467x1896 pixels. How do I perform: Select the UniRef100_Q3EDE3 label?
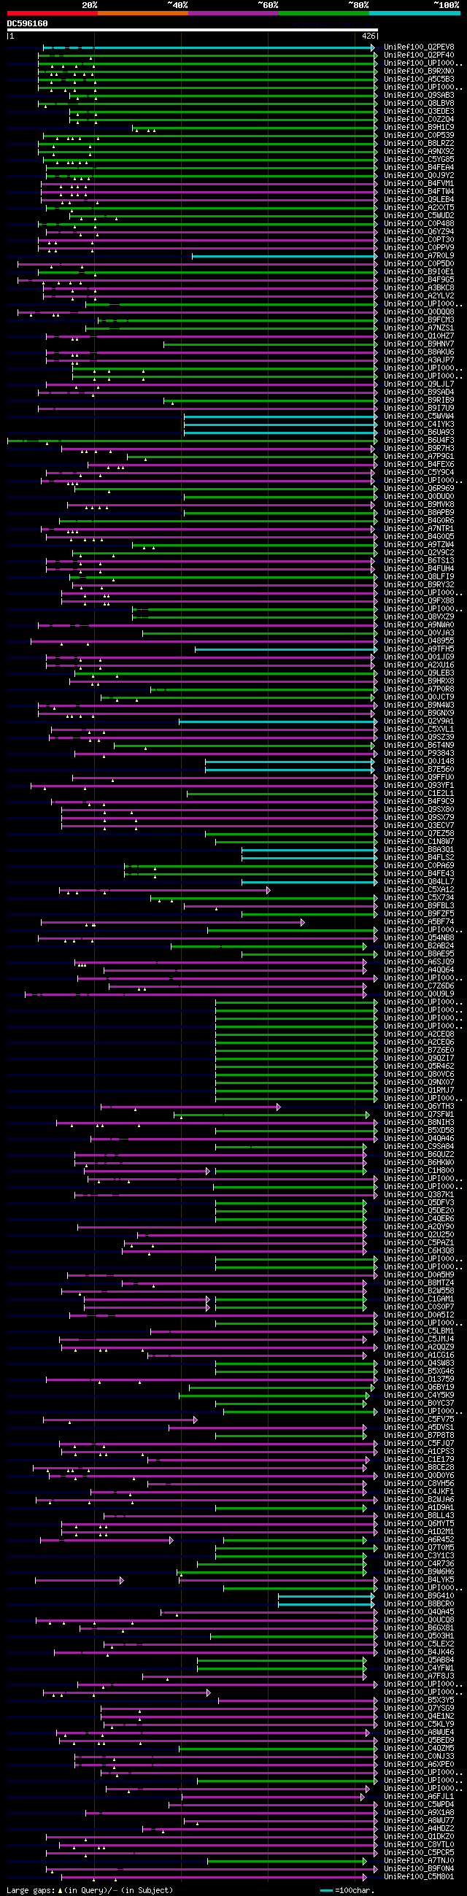(x=418, y=112)
